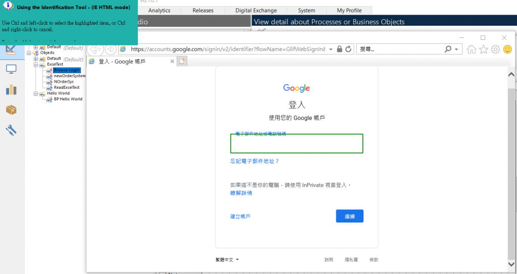Click the 建立帳戶 link
The width and height of the screenshot is (517, 274).
(240, 216)
